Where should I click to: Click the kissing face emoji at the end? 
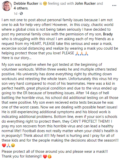click(x=49, y=157)
